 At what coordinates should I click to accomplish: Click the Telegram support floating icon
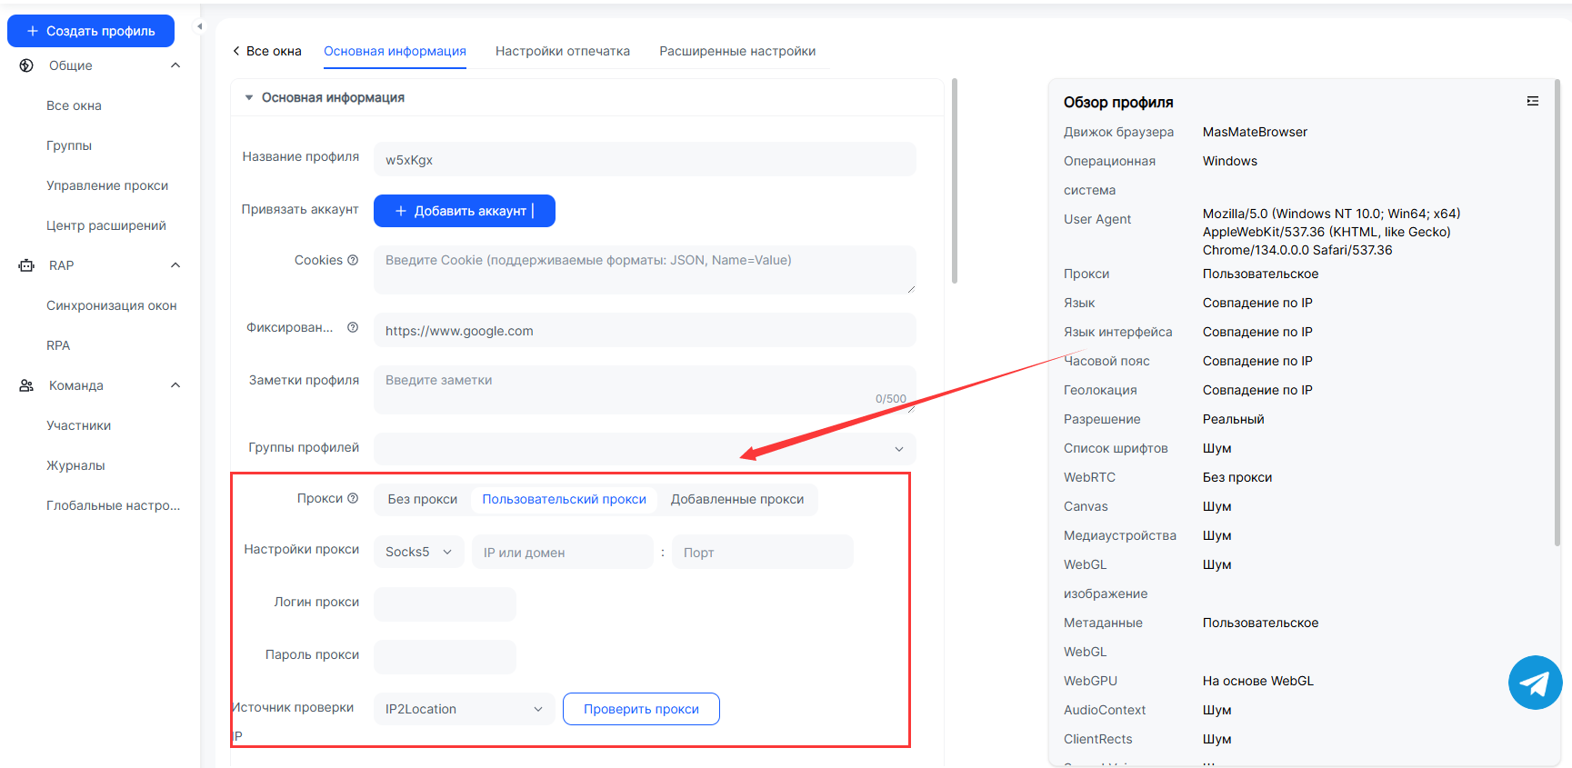point(1535,683)
